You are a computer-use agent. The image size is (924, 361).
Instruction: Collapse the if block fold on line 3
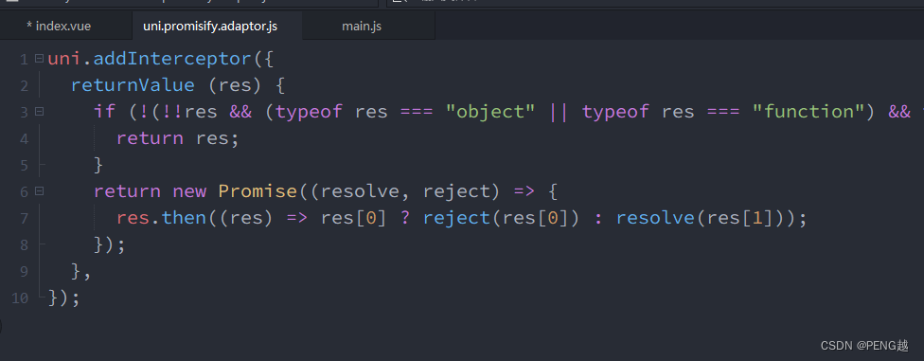pos(39,112)
